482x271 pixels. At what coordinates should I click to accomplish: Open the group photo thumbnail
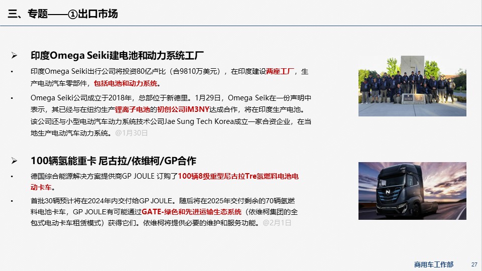point(412,86)
